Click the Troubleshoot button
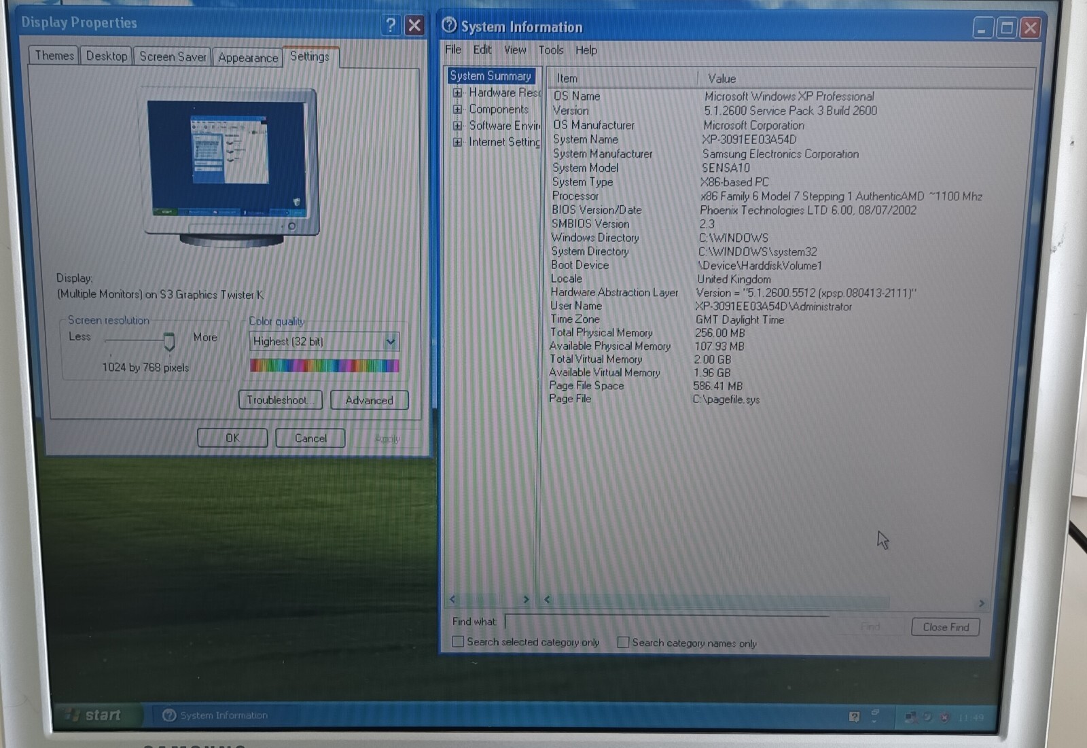The image size is (1087, 748). tap(280, 400)
